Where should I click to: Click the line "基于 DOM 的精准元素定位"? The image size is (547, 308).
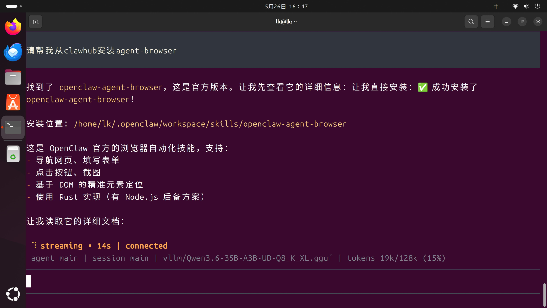pyautogui.click(x=89, y=185)
